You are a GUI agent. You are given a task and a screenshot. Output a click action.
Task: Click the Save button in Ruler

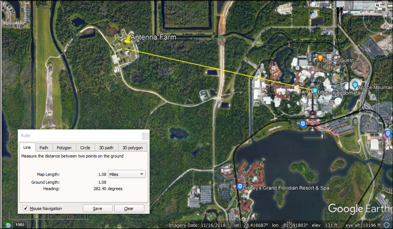tap(98, 208)
